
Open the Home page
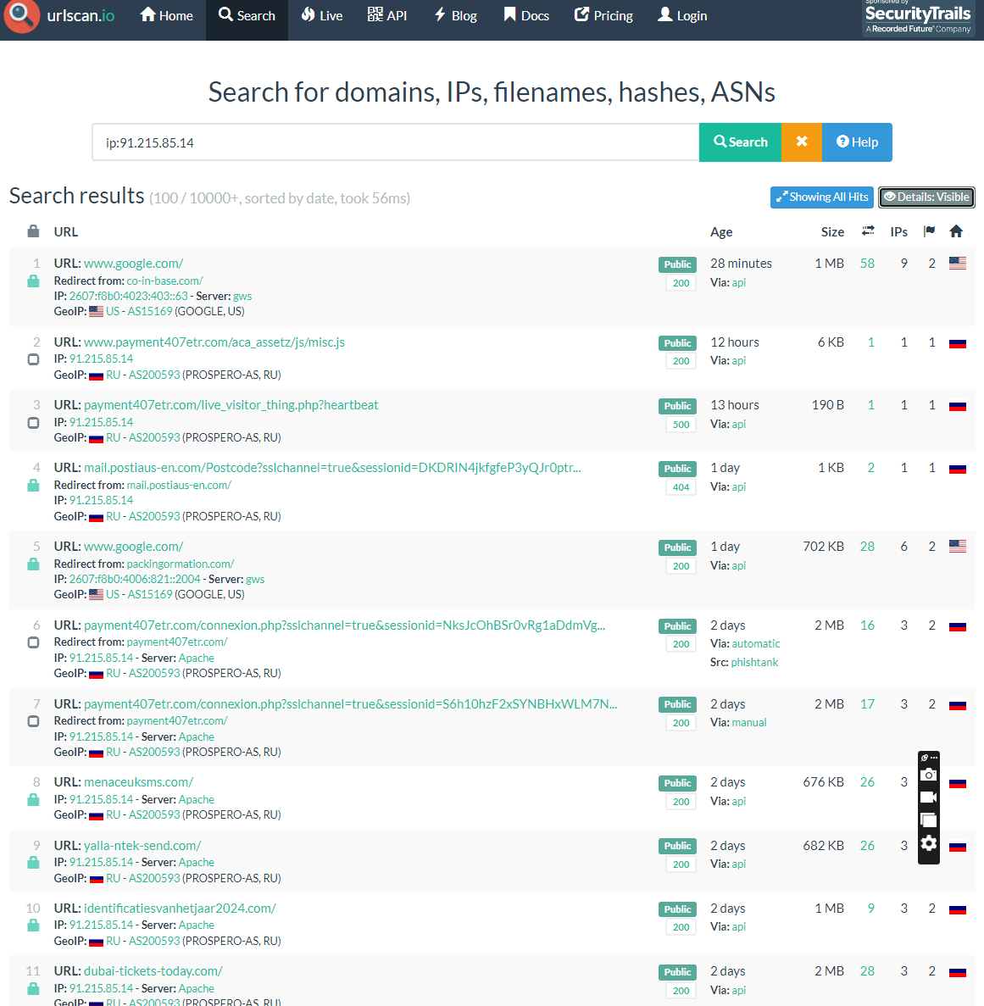[x=167, y=15]
